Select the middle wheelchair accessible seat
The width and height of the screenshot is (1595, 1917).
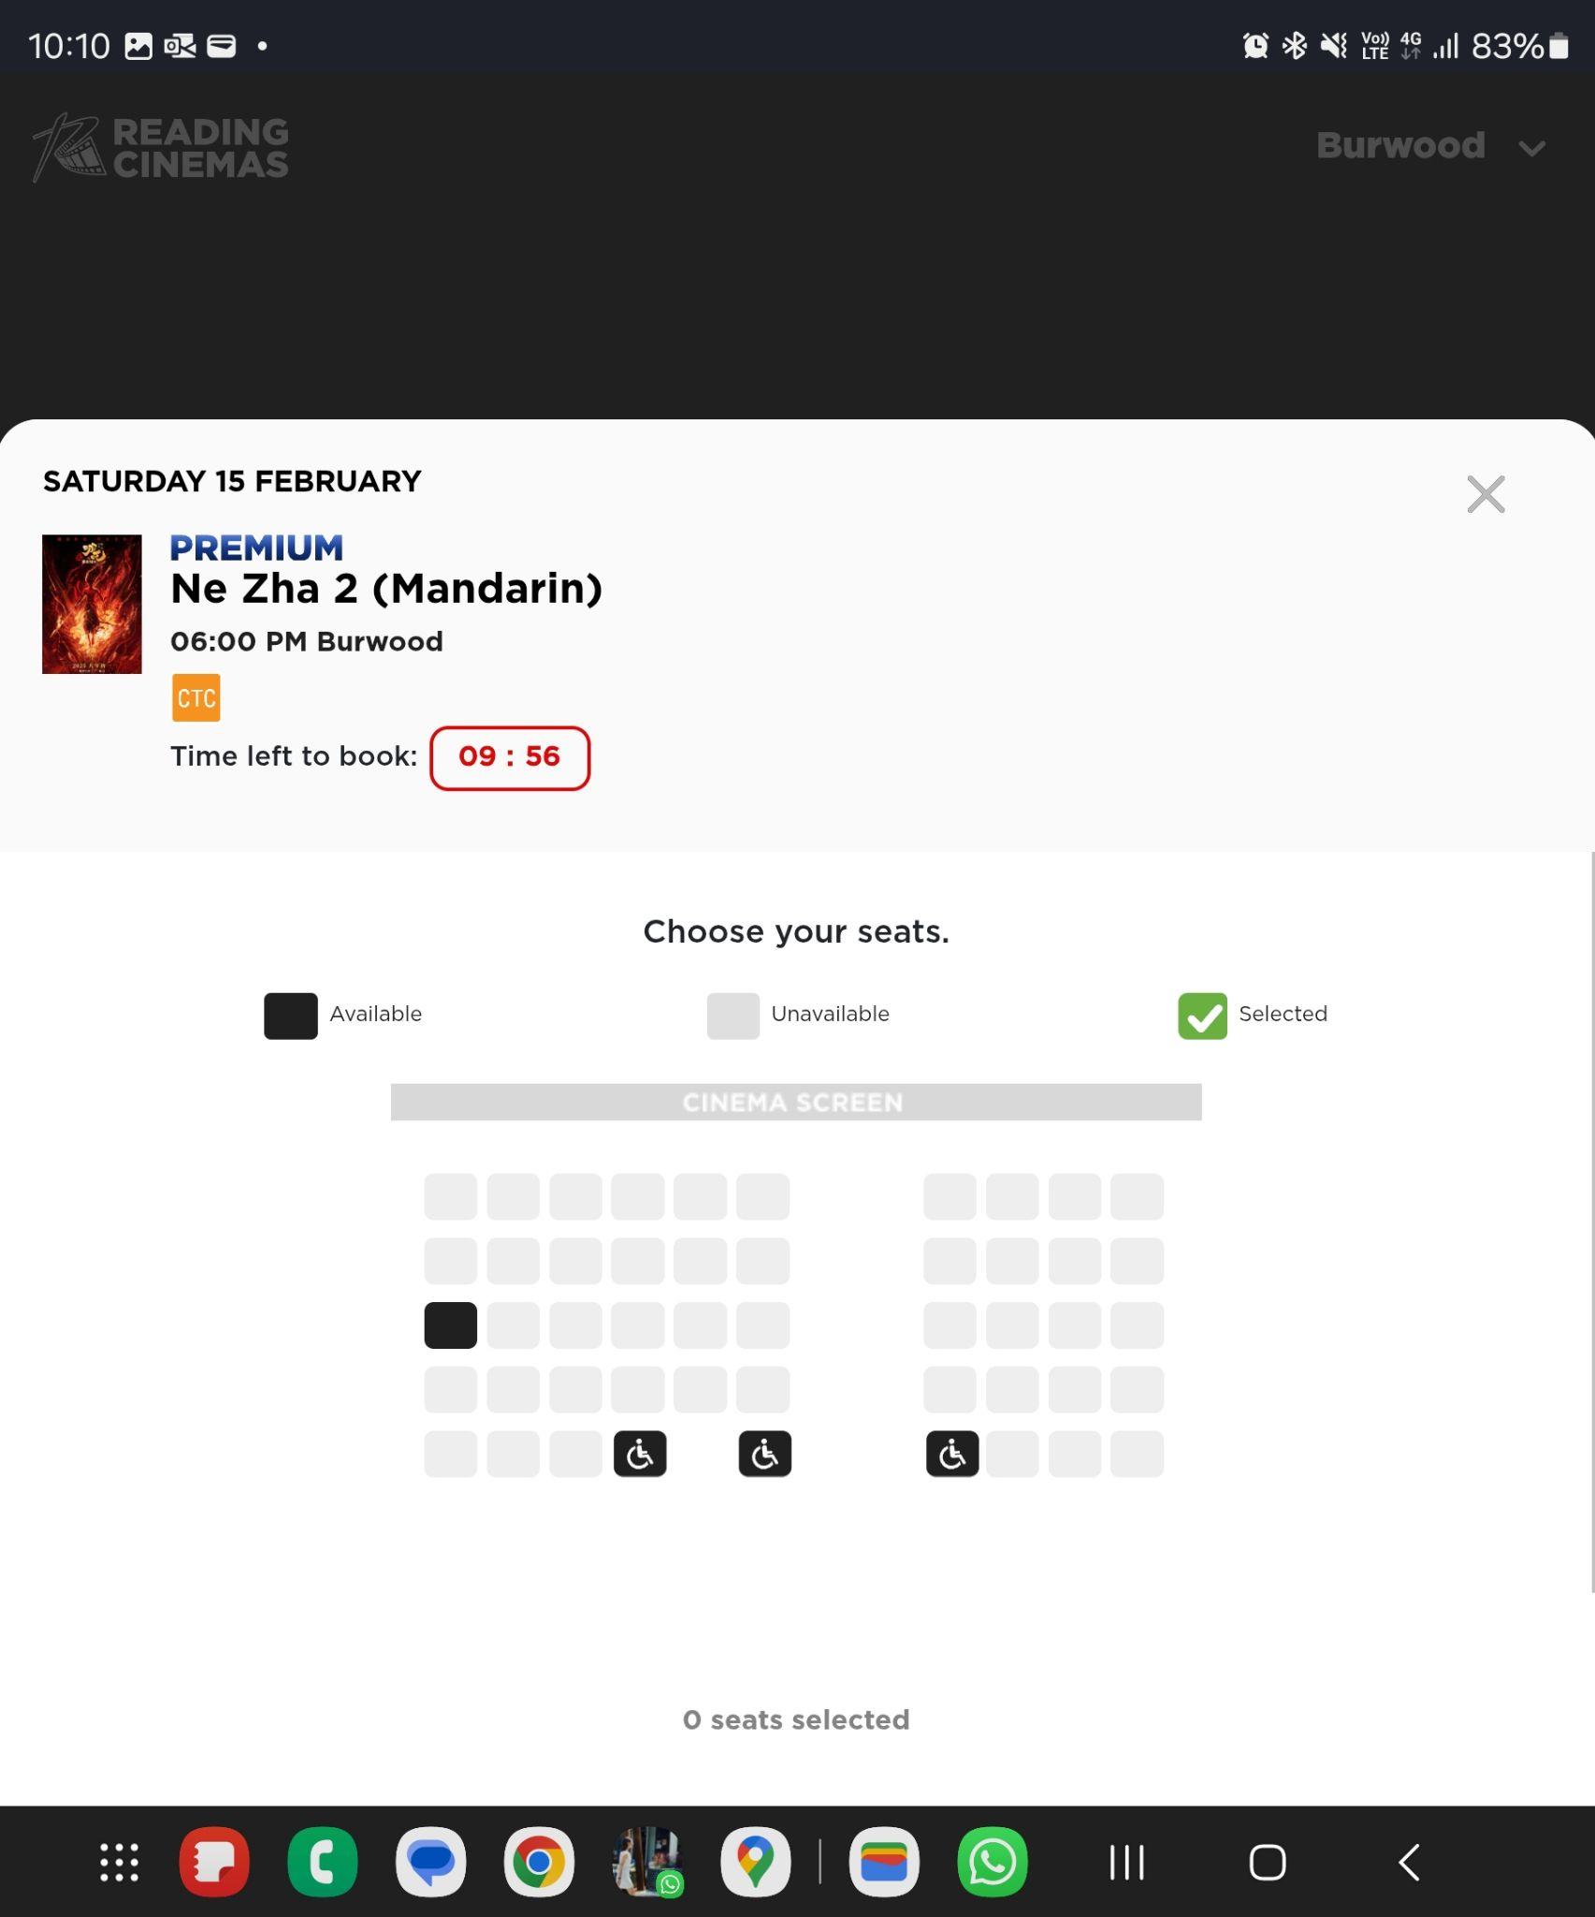pos(764,1454)
